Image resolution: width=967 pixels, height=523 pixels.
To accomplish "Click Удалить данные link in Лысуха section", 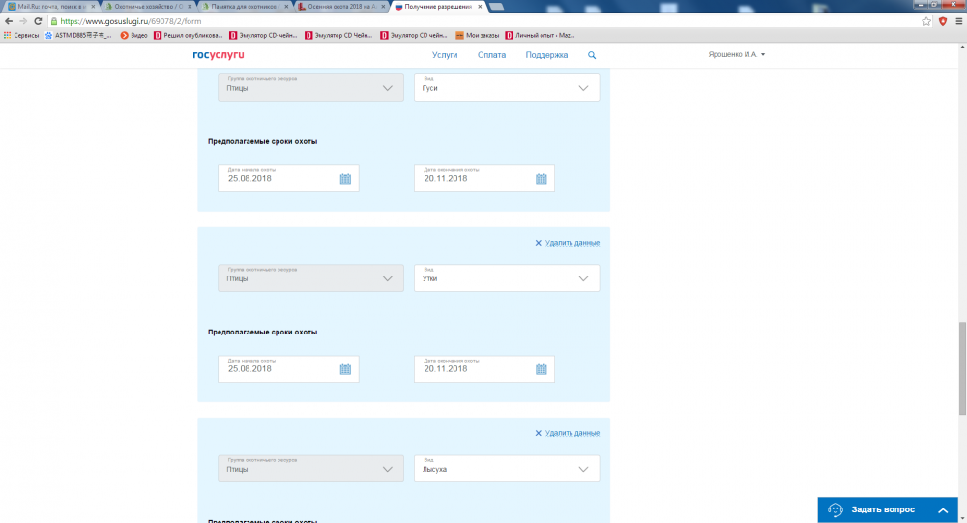I will pyautogui.click(x=572, y=433).
